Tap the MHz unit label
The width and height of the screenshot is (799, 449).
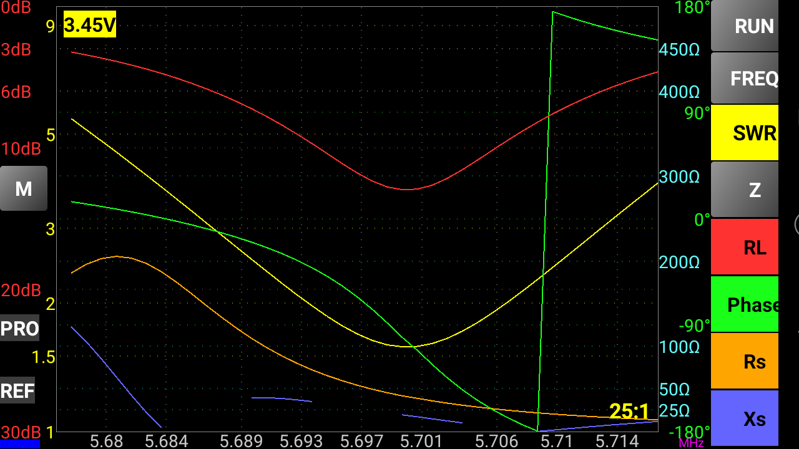pos(691,443)
